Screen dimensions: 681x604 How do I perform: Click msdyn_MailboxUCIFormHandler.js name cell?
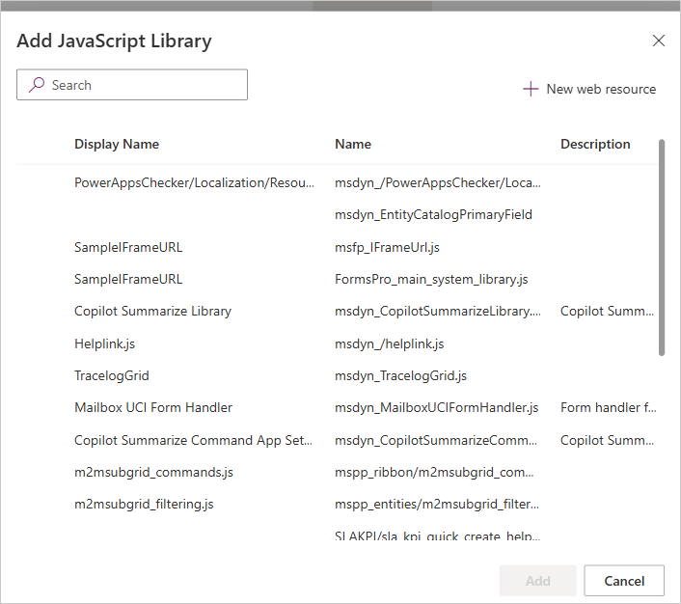tap(437, 407)
